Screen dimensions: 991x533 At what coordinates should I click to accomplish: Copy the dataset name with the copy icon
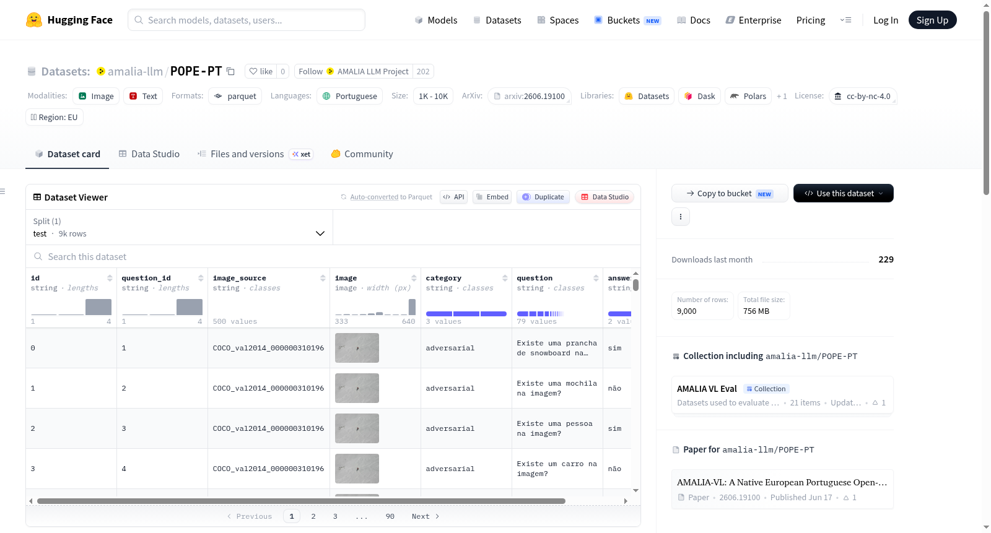pyautogui.click(x=230, y=71)
